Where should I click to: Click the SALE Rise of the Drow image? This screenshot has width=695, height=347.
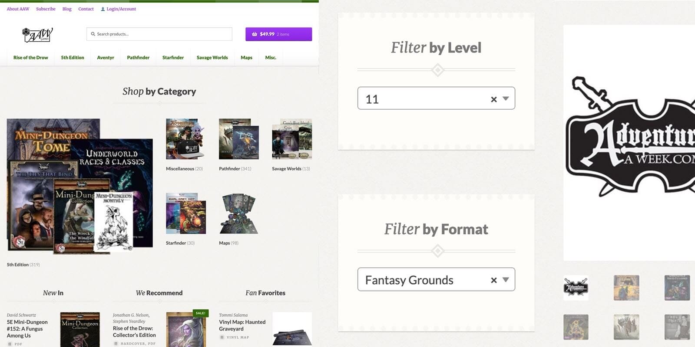(x=186, y=330)
